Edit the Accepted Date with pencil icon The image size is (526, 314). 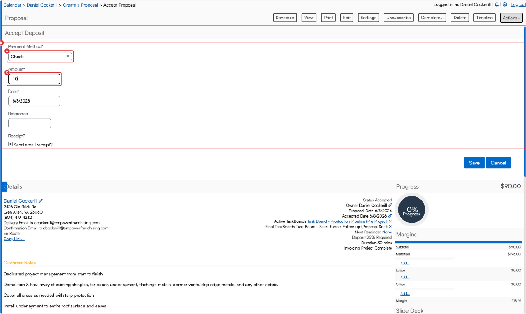pyautogui.click(x=390, y=216)
